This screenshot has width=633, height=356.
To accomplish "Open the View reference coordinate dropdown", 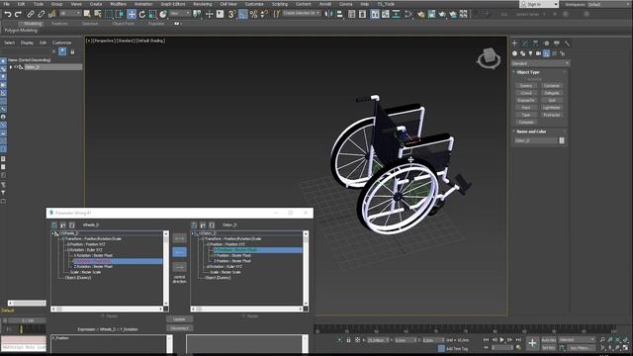I will click(x=180, y=14).
